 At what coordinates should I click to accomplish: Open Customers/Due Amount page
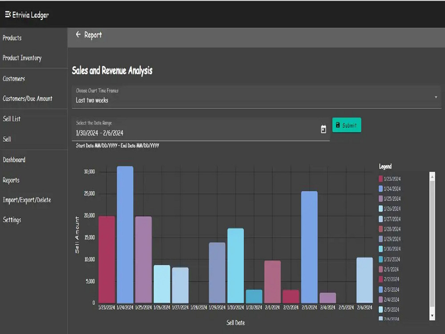click(x=28, y=98)
